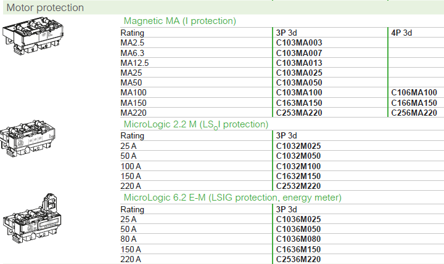Click part number C1036M080
Image resolution: width=444 pixels, height=264 pixels.
point(298,239)
